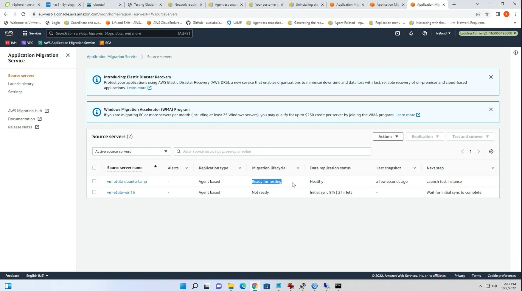Expand the Actions dropdown
This screenshot has height=291, width=522.
(388, 136)
